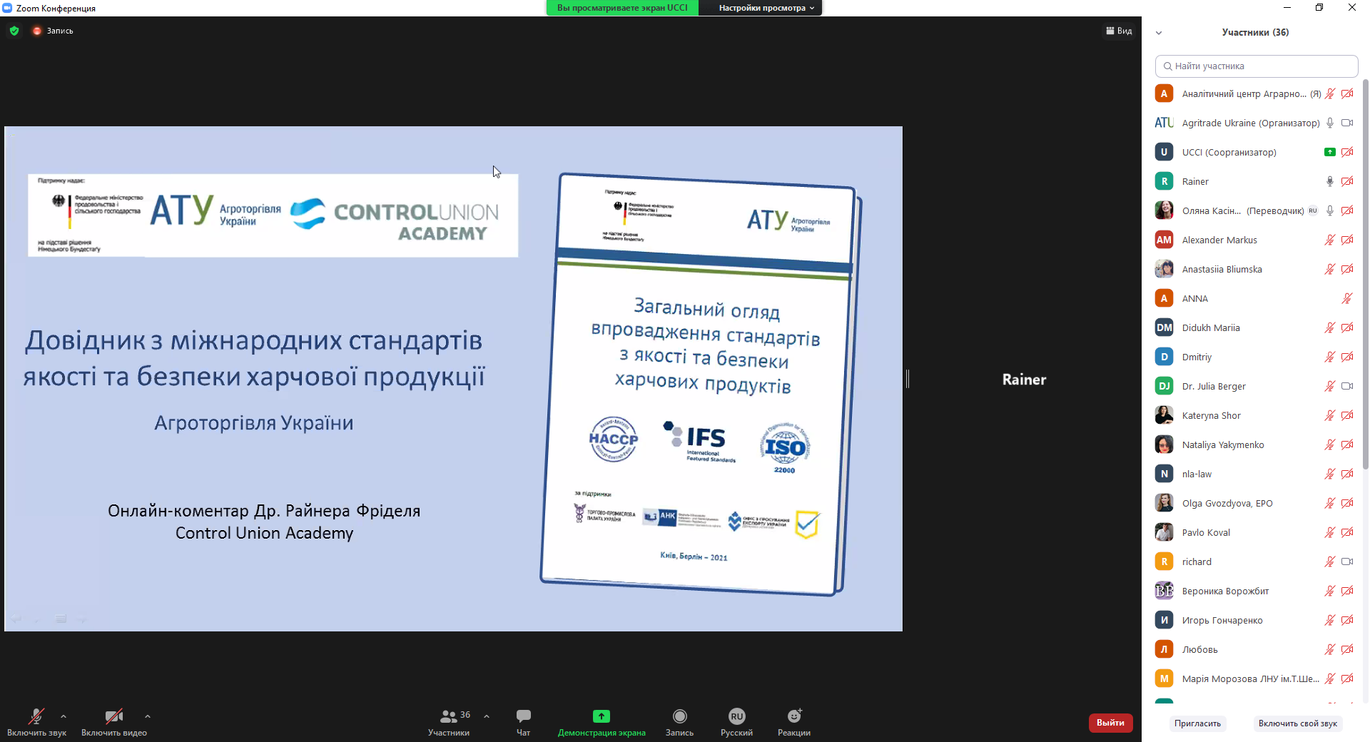Click the camera icon for Agritrade Ukraine
This screenshot has height=742, width=1370.
[1347, 123]
